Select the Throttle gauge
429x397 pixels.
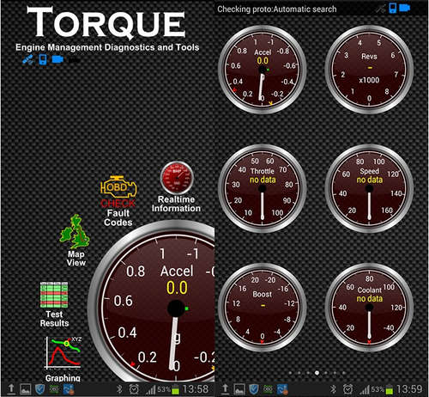[x=263, y=189]
